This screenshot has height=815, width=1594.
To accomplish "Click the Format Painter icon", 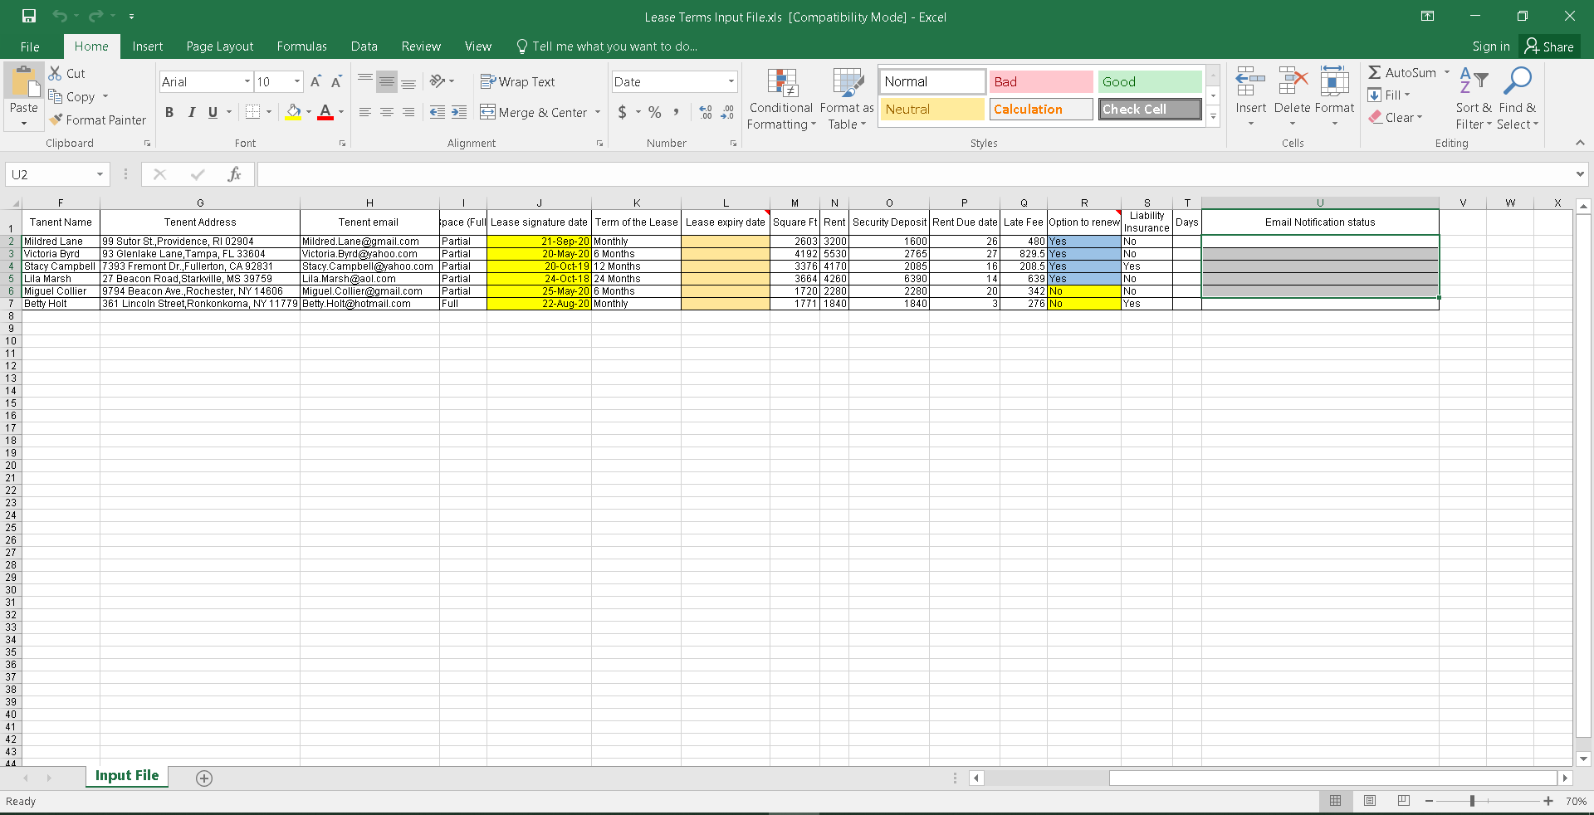I will pyautogui.click(x=56, y=120).
